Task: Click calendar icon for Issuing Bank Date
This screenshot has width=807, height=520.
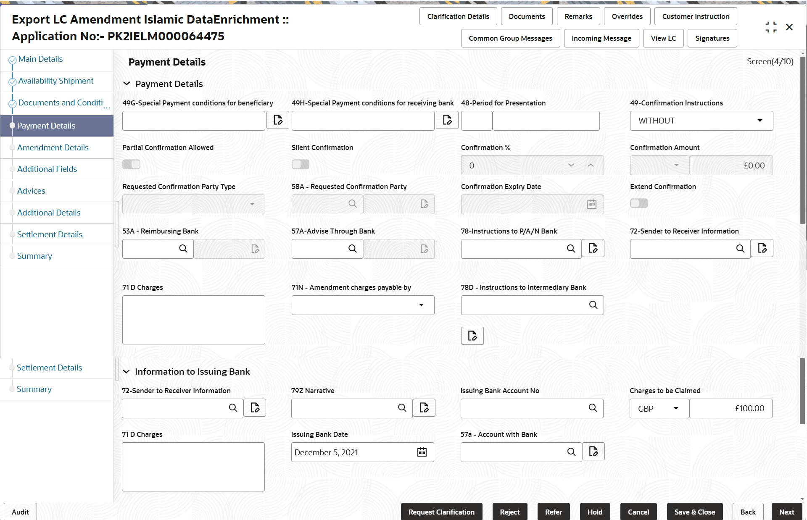Action: coord(422,452)
